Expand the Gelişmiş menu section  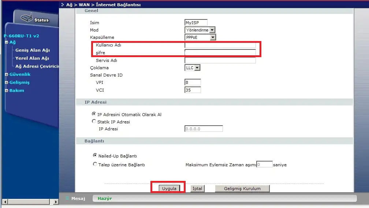pyautogui.click(x=6, y=82)
